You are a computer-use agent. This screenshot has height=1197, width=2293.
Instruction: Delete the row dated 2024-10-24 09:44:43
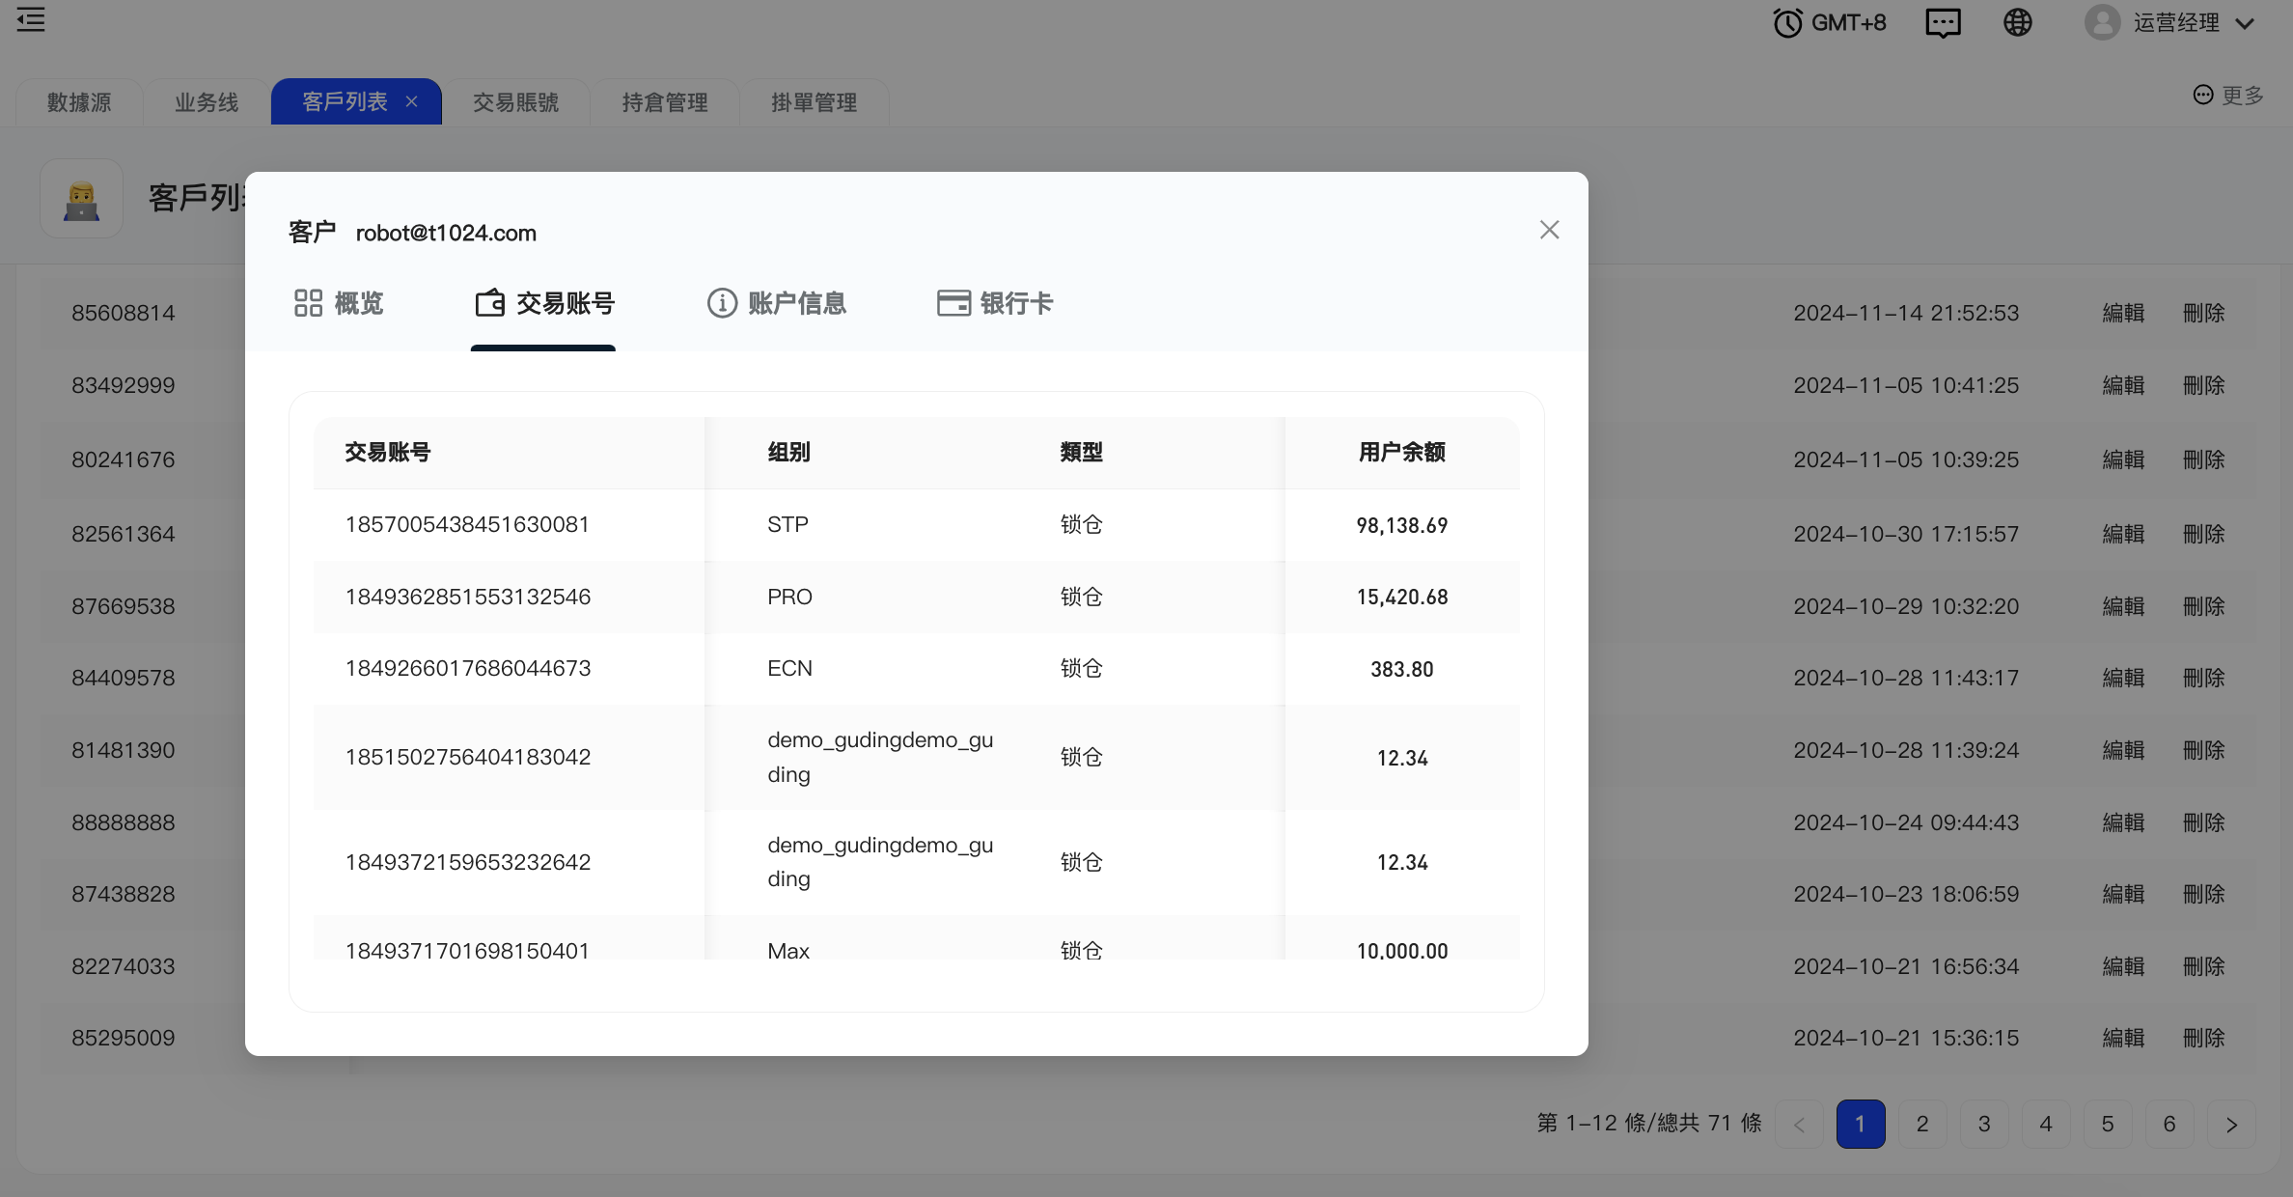point(2203,822)
